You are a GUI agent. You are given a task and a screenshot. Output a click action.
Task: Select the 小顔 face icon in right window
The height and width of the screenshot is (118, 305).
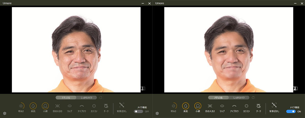(x=198, y=106)
